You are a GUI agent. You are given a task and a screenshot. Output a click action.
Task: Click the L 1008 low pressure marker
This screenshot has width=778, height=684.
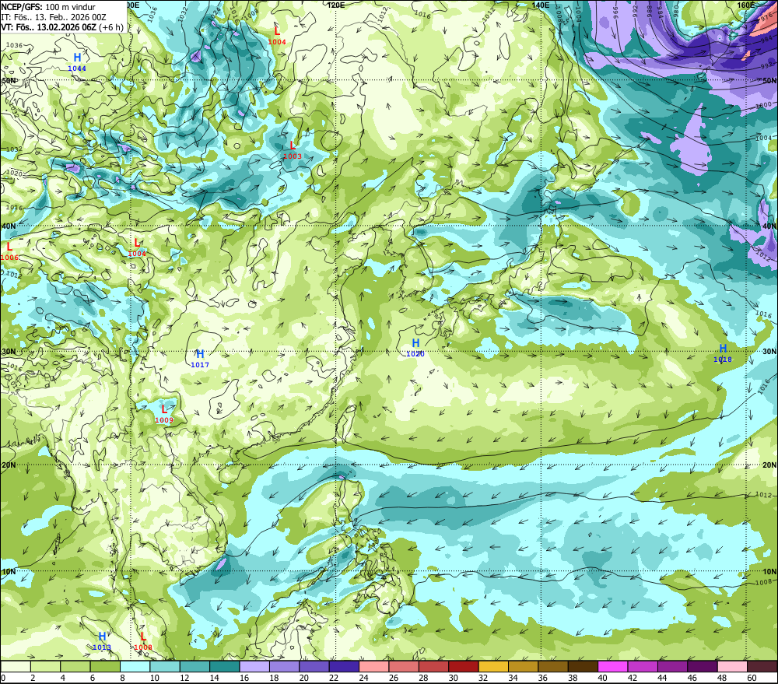[x=143, y=641]
